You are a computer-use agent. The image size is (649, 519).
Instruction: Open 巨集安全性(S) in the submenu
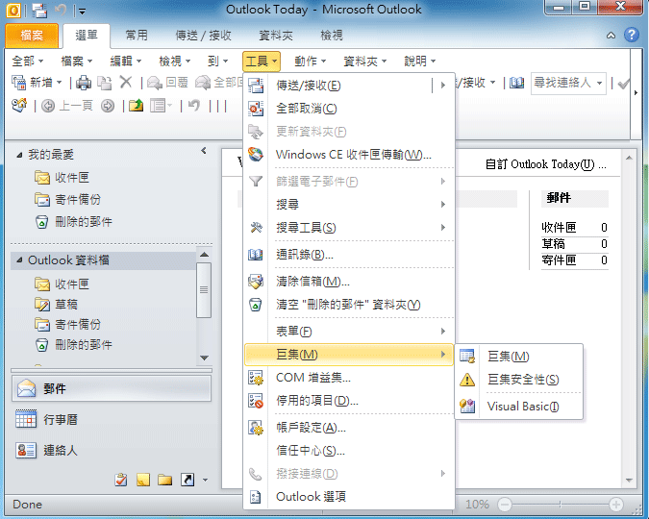click(519, 380)
